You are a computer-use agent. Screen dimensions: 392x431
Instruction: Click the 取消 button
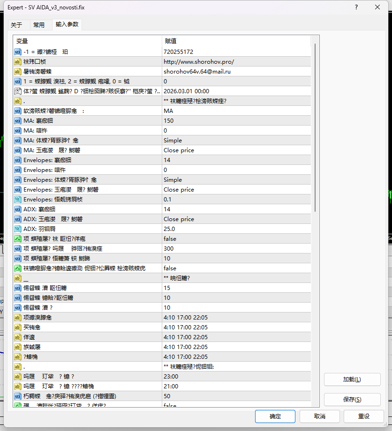tap(319, 416)
